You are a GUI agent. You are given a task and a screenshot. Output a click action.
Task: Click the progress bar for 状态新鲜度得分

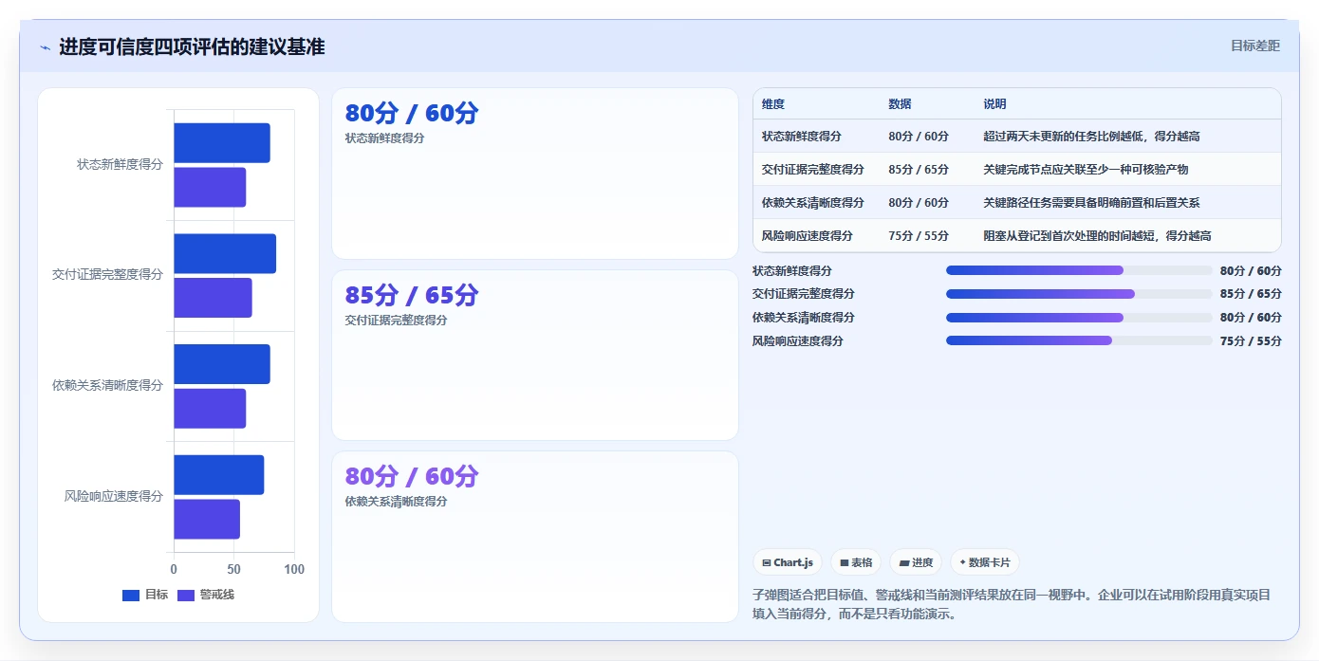click(1079, 270)
